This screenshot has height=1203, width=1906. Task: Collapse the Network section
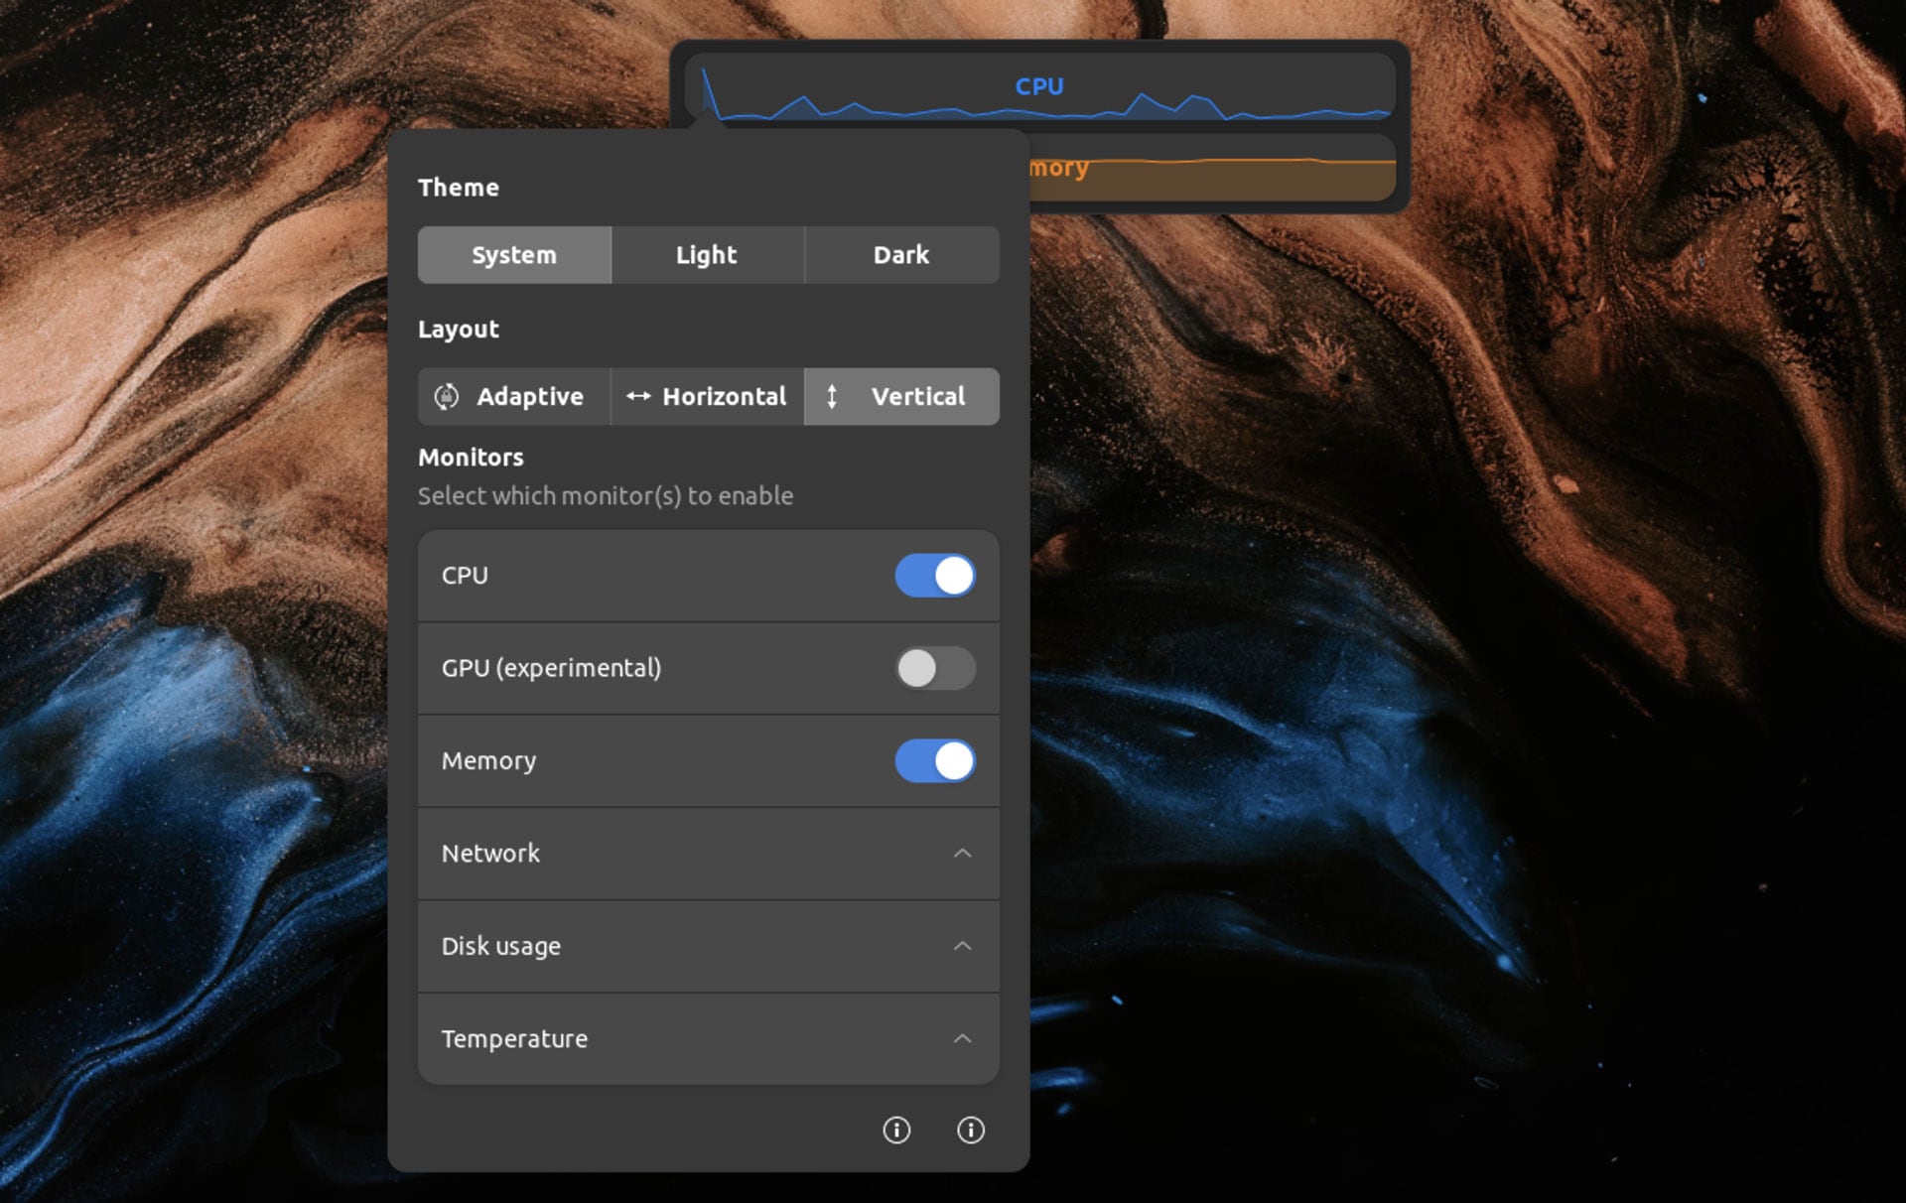coord(962,854)
